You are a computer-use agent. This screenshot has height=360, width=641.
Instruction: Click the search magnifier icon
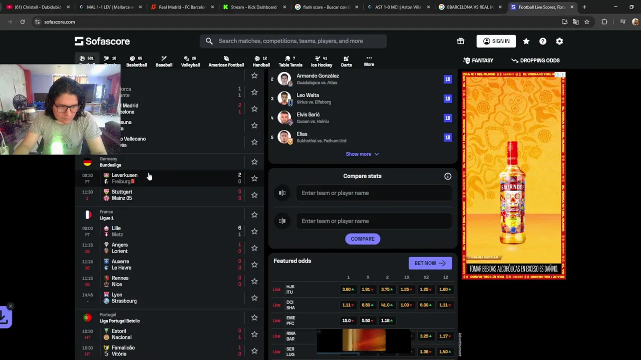pyautogui.click(x=209, y=41)
